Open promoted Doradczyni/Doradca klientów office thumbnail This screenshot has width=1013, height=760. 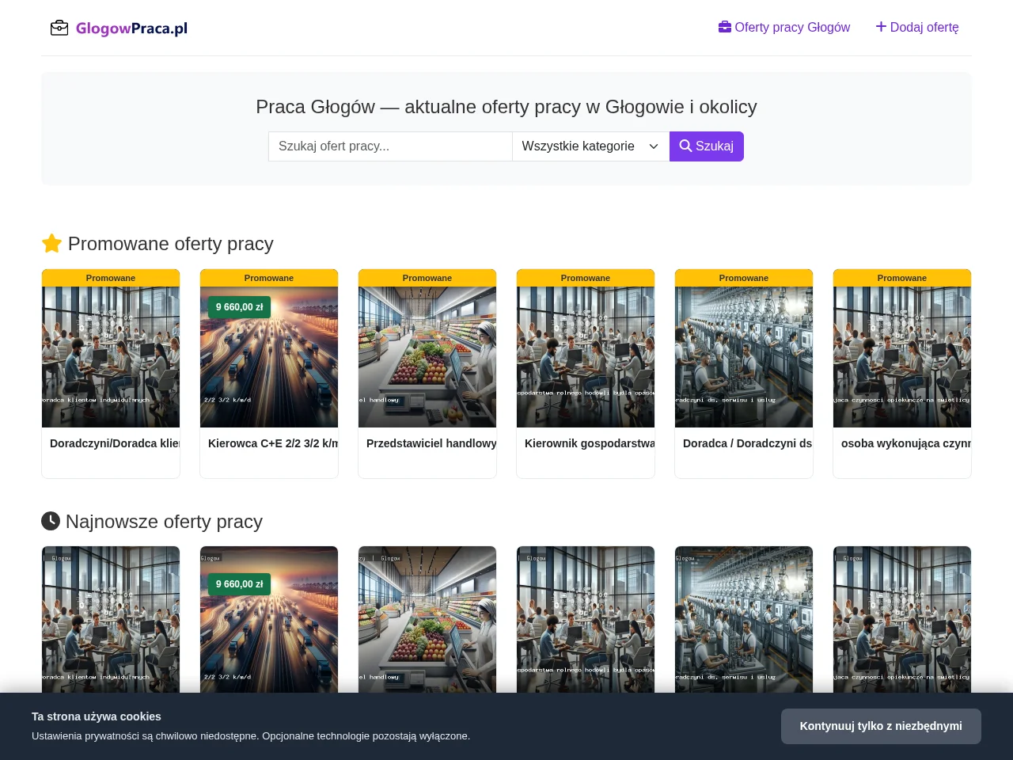[111, 357]
